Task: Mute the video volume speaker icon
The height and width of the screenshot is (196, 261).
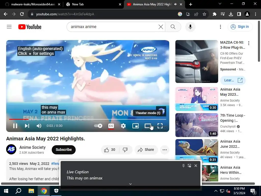Action: tap(39, 126)
